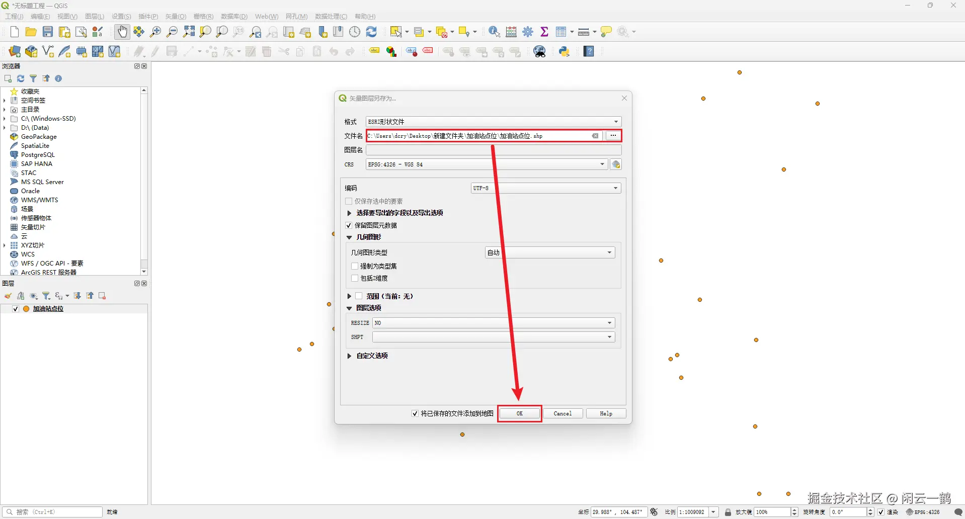Toggle the scale lock icon in status bar
965x519 pixels.
pos(728,512)
